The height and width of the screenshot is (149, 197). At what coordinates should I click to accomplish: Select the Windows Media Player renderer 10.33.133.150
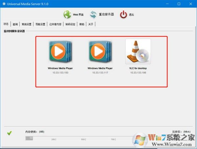tap(60, 52)
